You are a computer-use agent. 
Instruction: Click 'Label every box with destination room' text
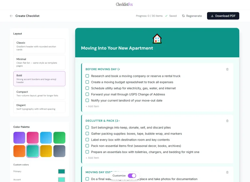tap(130, 140)
